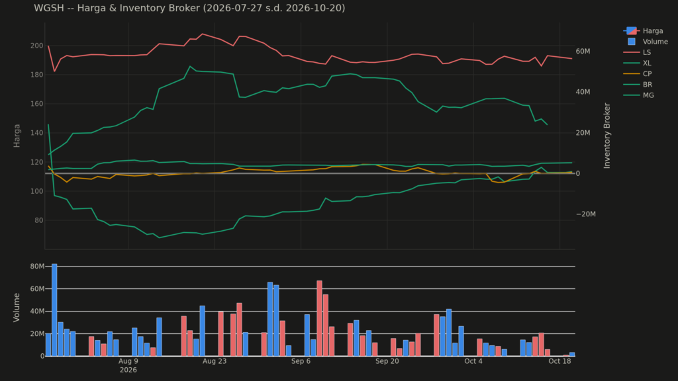
Task: Click the Inventory Broker axis title
Action: [606, 136]
